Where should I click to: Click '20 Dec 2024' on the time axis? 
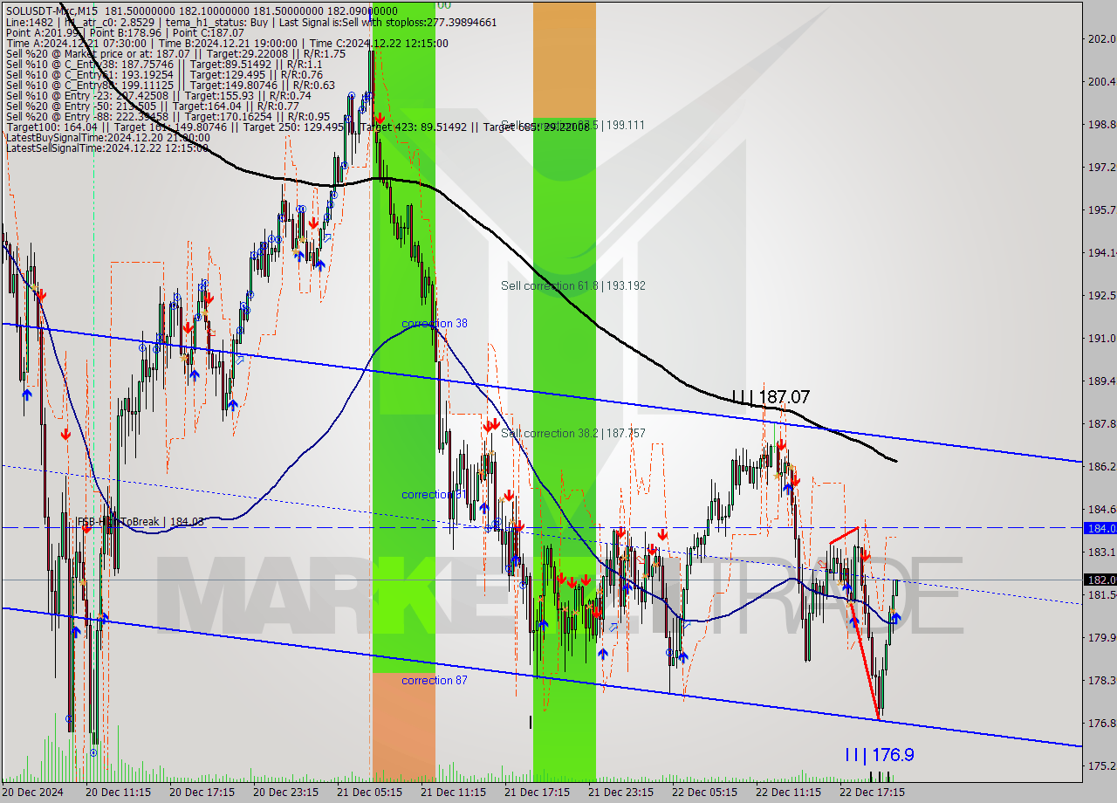coord(33,793)
